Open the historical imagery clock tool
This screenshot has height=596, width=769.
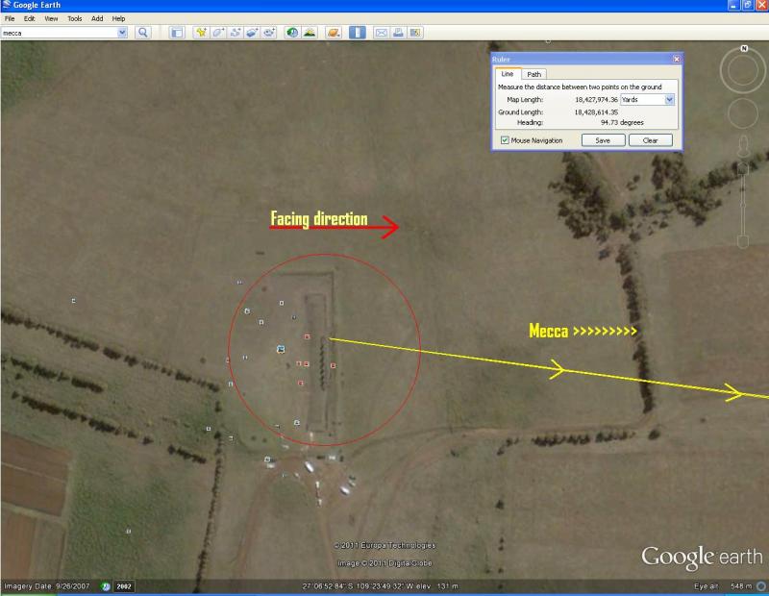point(292,33)
